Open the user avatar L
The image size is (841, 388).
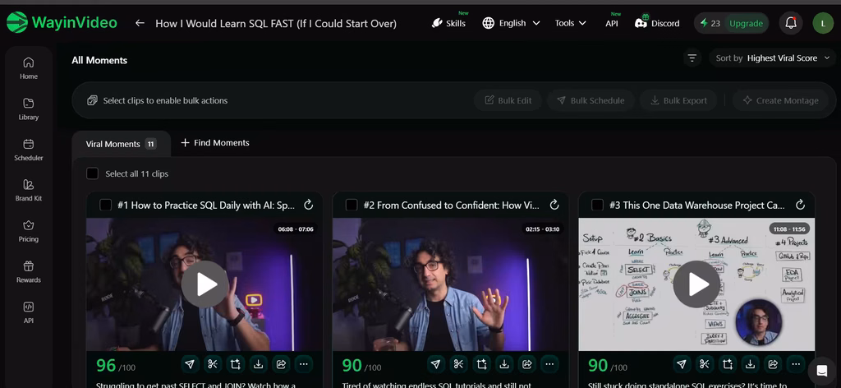823,23
